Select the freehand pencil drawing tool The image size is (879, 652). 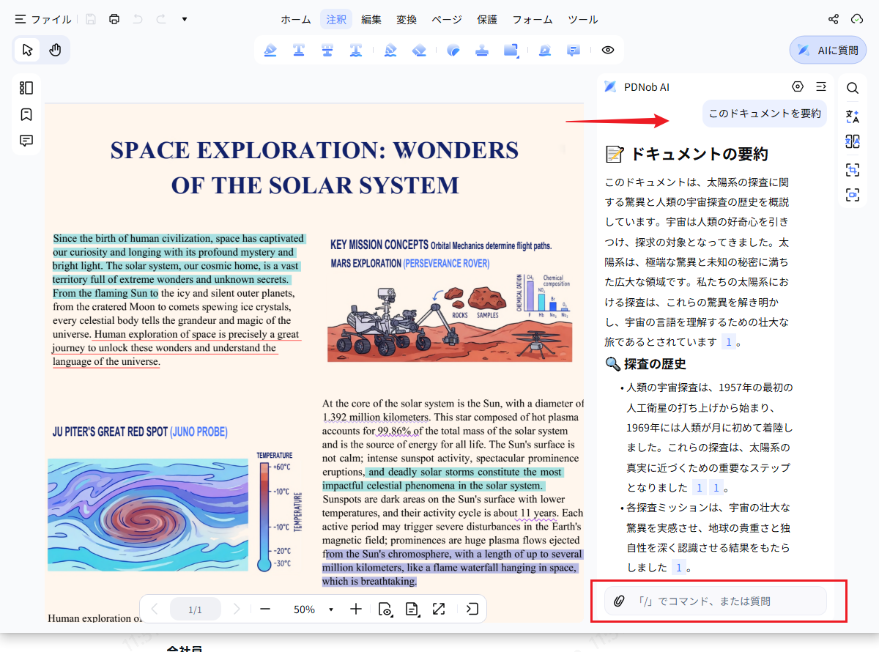coord(390,51)
